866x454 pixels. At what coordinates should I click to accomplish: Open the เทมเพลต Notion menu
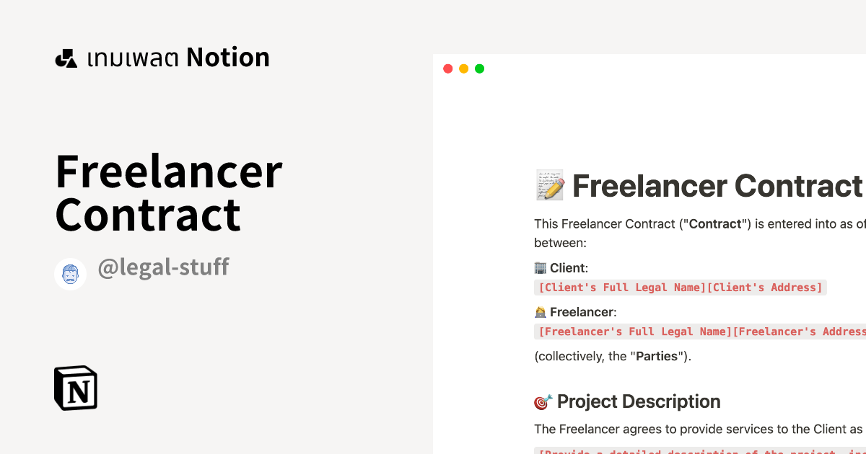pyautogui.click(x=162, y=57)
